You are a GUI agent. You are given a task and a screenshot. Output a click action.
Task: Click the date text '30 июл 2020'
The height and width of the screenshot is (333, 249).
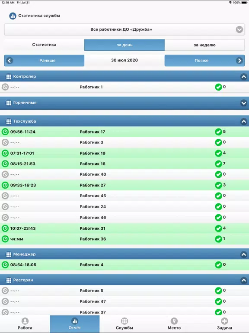[124, 60]
